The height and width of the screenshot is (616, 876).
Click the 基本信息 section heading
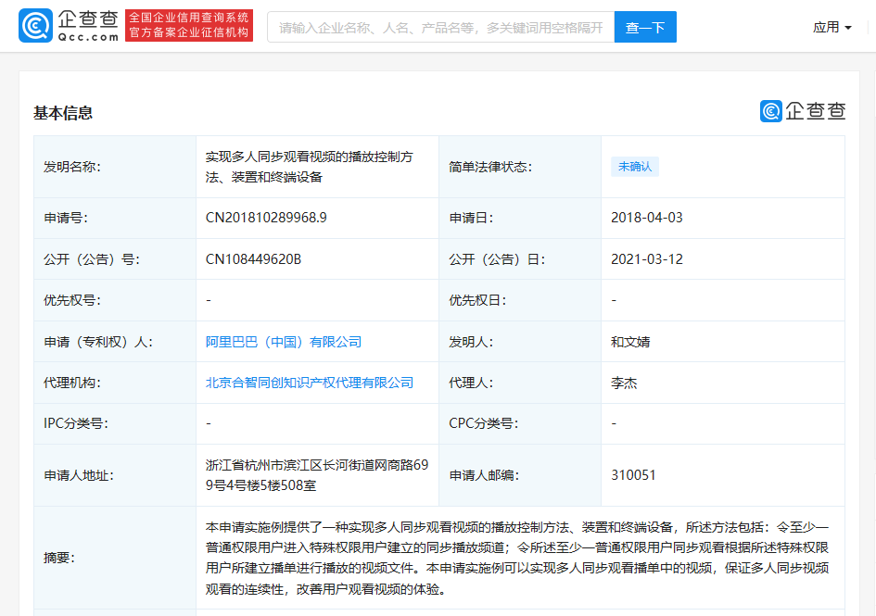pos(63,113)
